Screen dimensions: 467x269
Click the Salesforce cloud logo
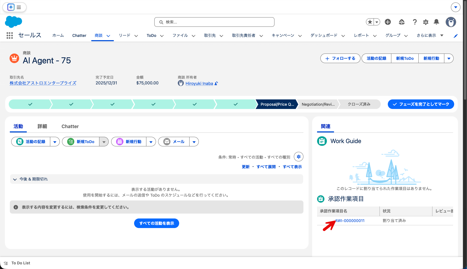(x=13, y=22)
